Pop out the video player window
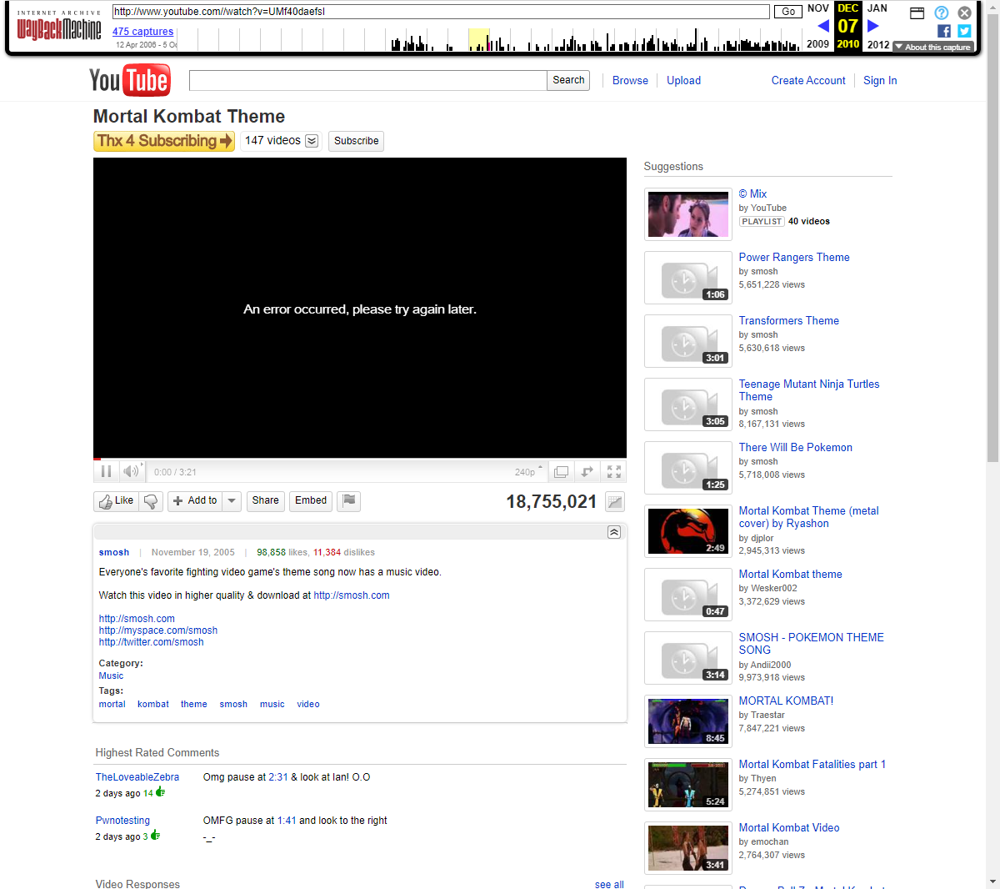 562,472
